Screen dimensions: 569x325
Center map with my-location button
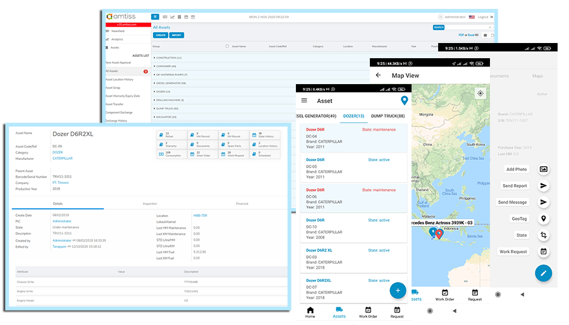[x=480, y=94]
